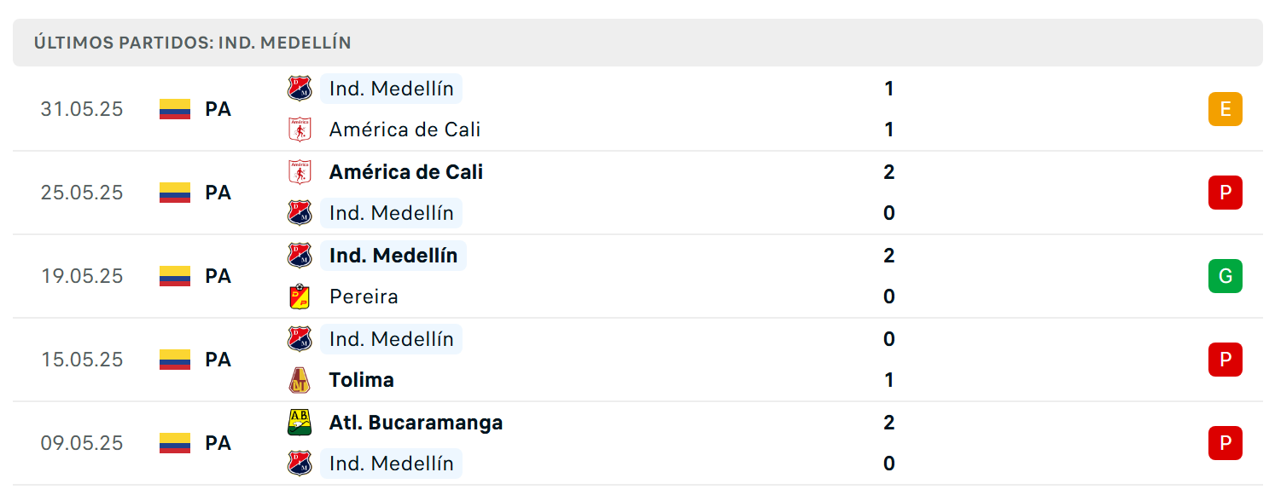This screenshot has width=1275, height=501.
Task: Click América de Cali crest in 31.05.25 match
Action: pos(300,130)
